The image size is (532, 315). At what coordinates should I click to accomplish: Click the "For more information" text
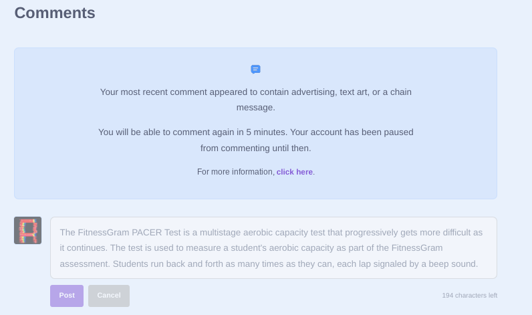(x=235, y=172)
